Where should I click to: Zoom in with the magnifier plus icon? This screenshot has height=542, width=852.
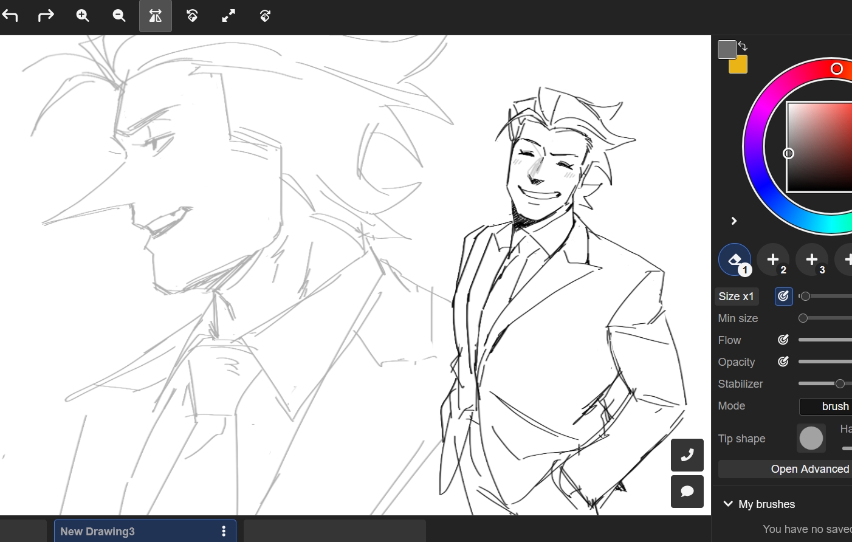click(x=83, y=16)
